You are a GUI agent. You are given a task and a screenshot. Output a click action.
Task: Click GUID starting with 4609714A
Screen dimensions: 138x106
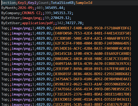92,64
